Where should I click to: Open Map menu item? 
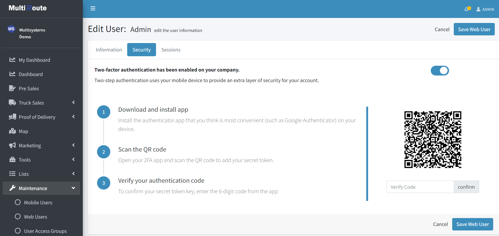41,131
